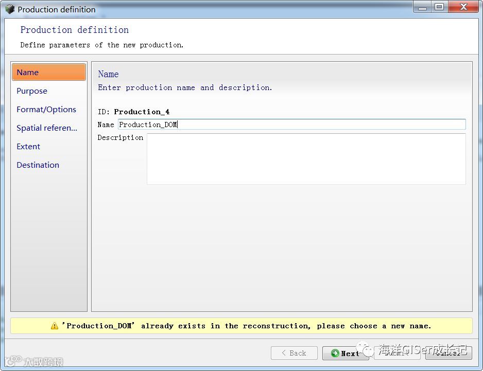Proceed with the Next button
Screen dimensions: 483x371
pos(346,353)
